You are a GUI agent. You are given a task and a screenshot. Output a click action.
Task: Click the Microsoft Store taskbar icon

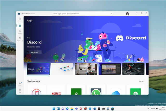click(x=112, y=109)
